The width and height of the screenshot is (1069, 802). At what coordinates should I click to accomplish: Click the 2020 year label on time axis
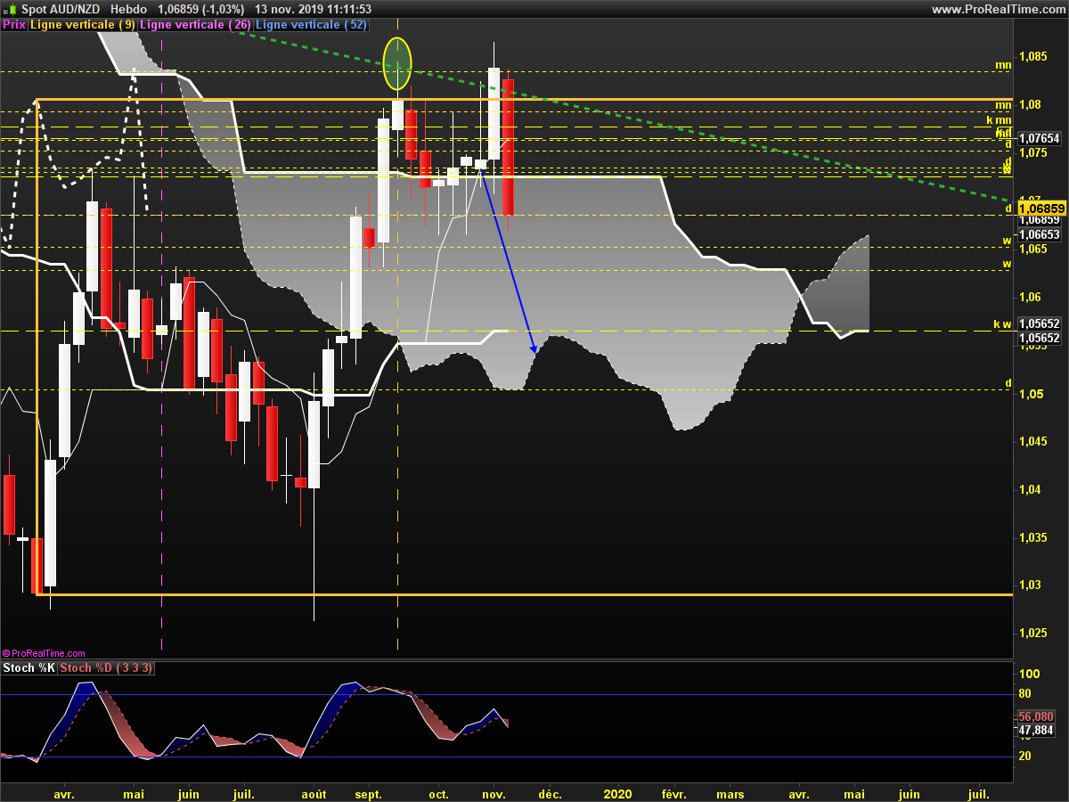click(617, 794)
